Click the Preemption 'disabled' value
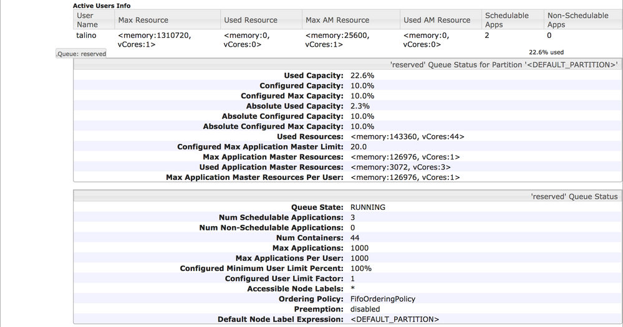The width and height of the screenshot is (623, 327). point(365,309)
